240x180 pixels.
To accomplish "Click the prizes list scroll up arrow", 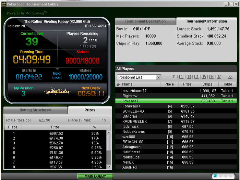I will [109, 133].
